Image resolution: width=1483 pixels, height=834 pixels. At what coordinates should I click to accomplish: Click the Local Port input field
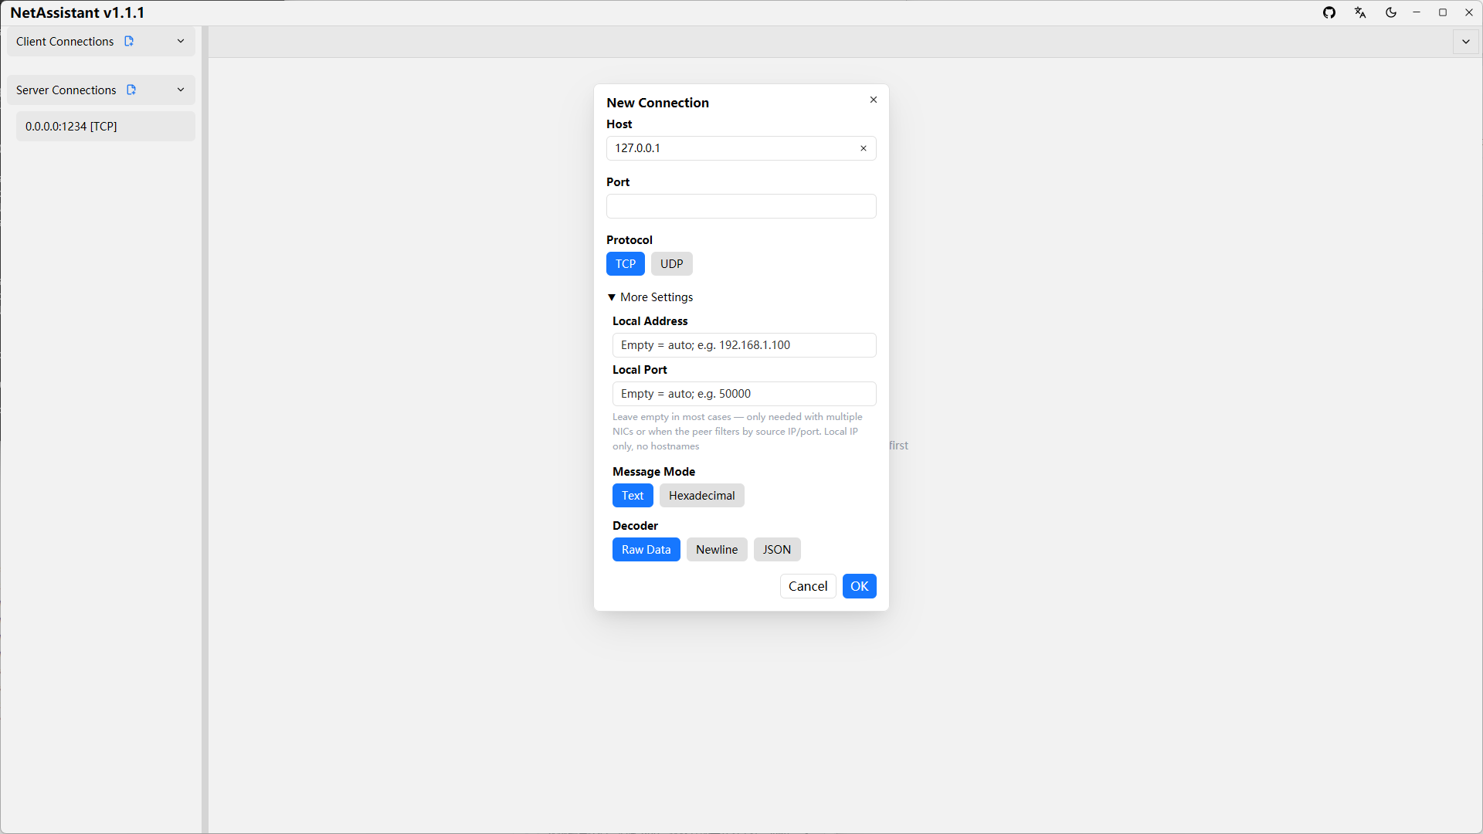pos(745,394)
